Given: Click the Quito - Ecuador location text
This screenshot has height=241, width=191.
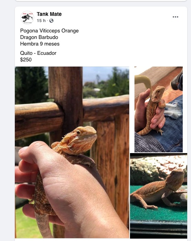Looking at the screenshot, I should pyautogui.click(x=38, y=53).
